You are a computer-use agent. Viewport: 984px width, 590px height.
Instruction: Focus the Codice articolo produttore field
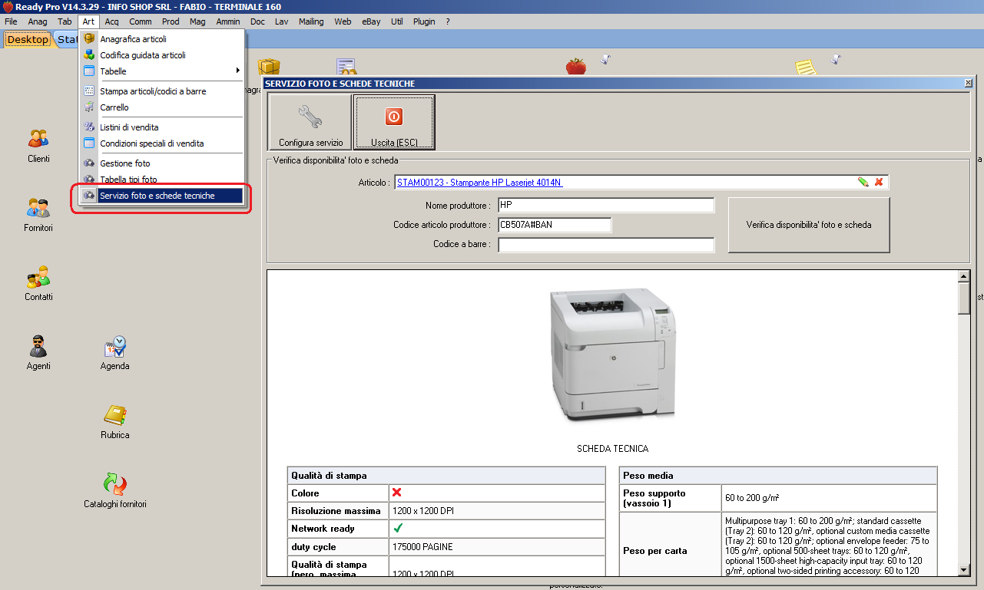coord(555,225)
